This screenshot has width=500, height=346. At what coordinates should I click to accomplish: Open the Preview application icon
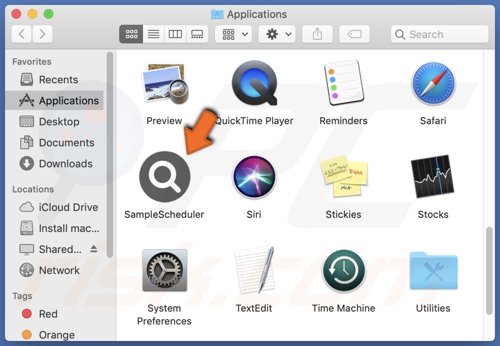tap(165, 84)
